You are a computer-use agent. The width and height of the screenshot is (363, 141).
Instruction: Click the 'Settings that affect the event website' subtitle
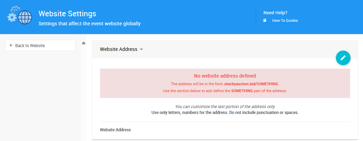click(90, 24)
